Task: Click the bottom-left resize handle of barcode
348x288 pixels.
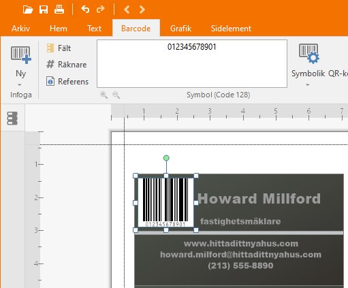Action: (136, 230)
